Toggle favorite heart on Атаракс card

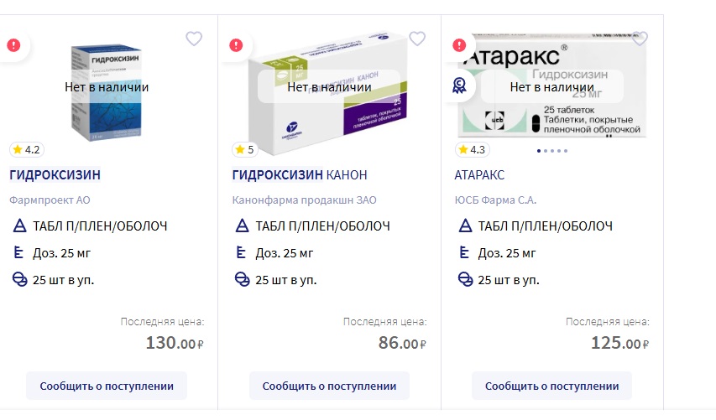point(640,39)
